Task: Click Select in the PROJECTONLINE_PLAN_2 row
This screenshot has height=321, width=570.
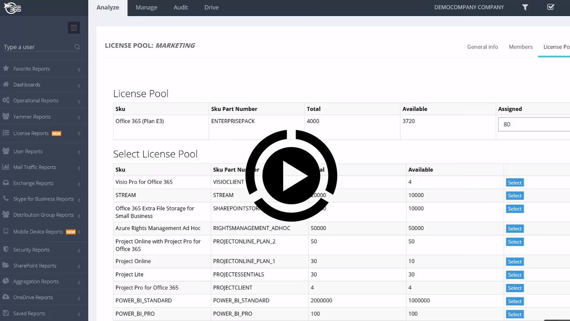Action: 515,242
